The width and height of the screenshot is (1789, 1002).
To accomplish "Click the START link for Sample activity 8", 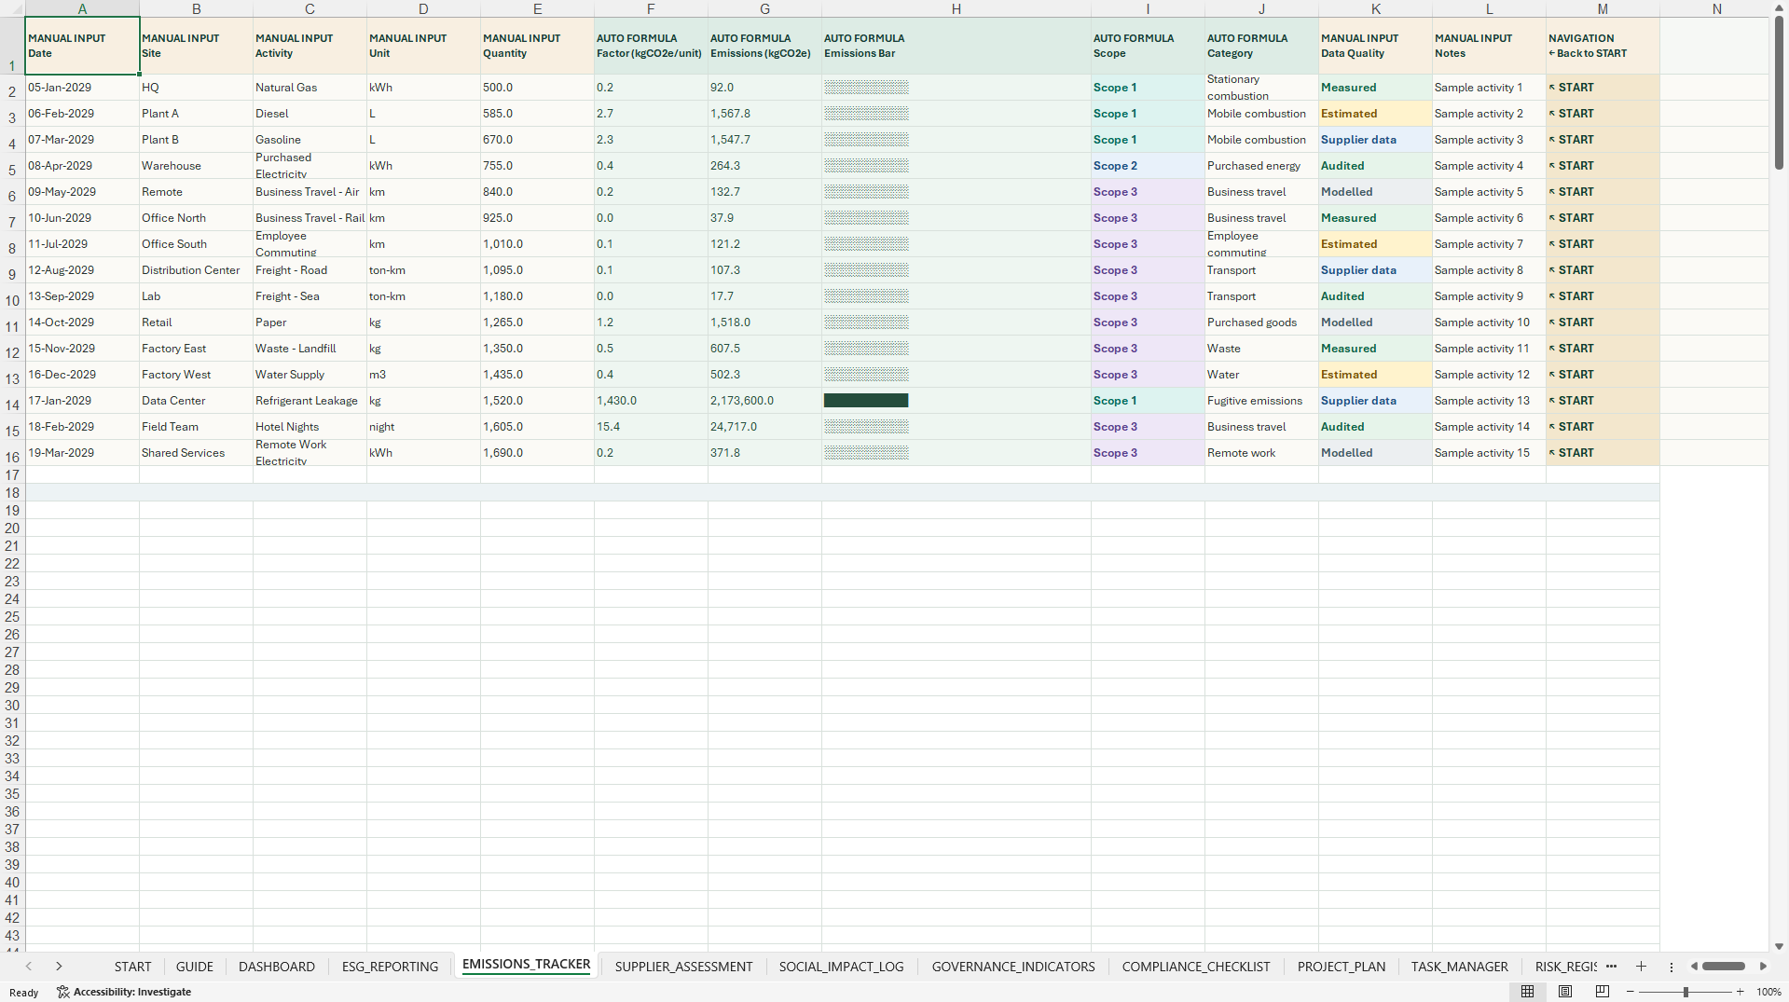I will tap(1576, 270).
